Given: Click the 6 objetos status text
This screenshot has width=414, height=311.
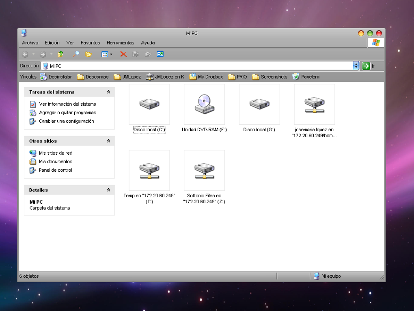Looking at the screenshot, I should (x=29, y=276).
